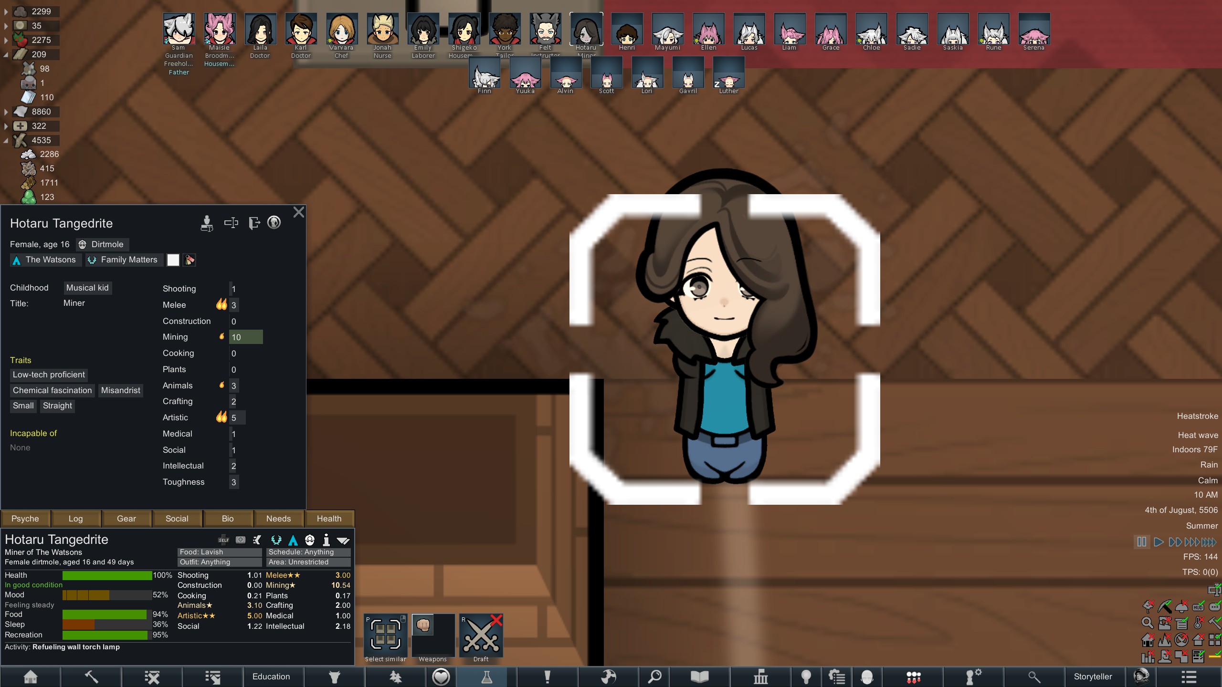Click the white favorite color swatch
Image resolution: width=1222 pixels, height=687 pixels.
[x=173, y=260]
